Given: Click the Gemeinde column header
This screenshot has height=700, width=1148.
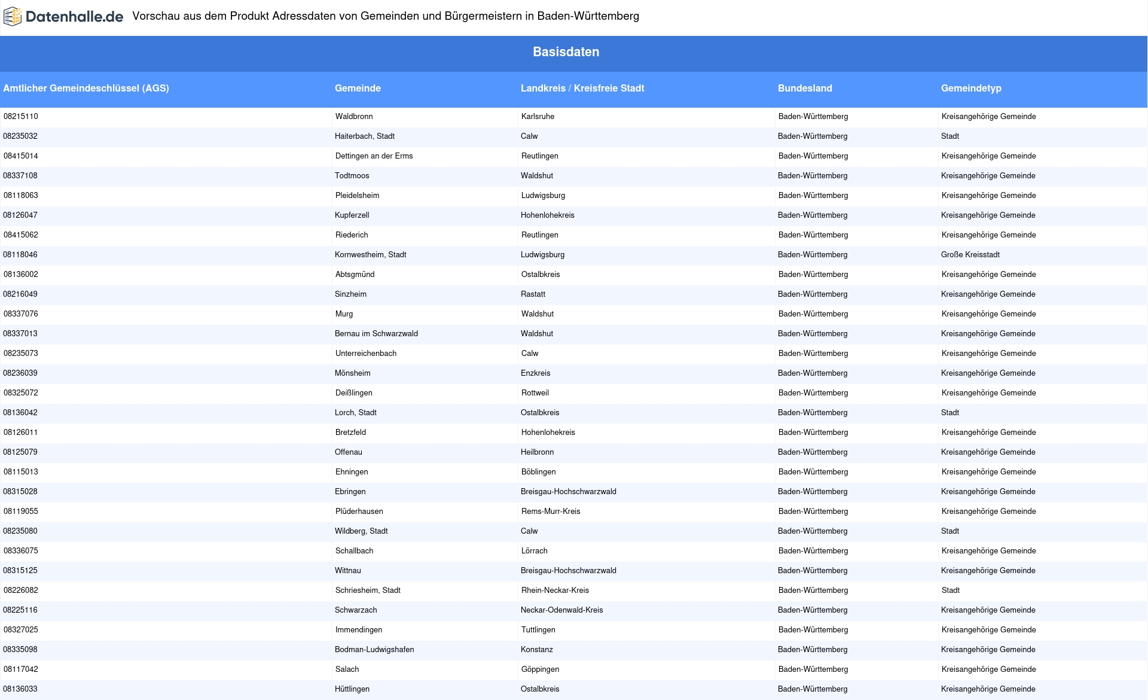Looking at the screenshot, I should (358, 88).
